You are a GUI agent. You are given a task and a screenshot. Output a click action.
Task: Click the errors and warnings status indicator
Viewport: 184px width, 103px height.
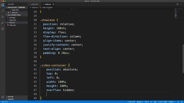point(5,102)
